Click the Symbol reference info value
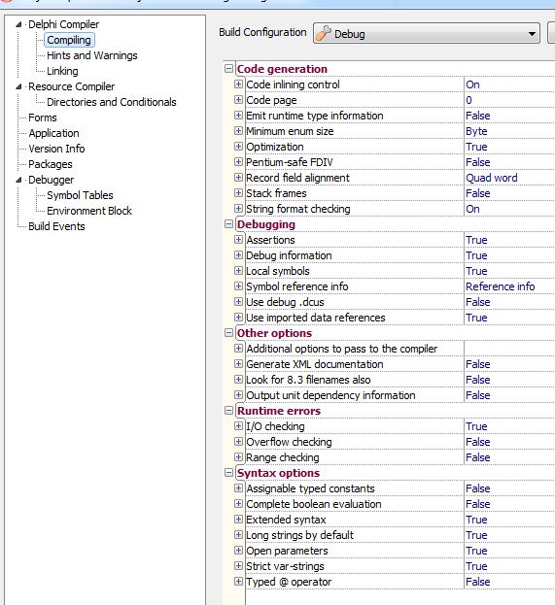 click(501, 286)
